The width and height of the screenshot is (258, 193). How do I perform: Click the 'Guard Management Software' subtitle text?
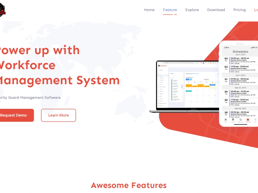[34, 98]
